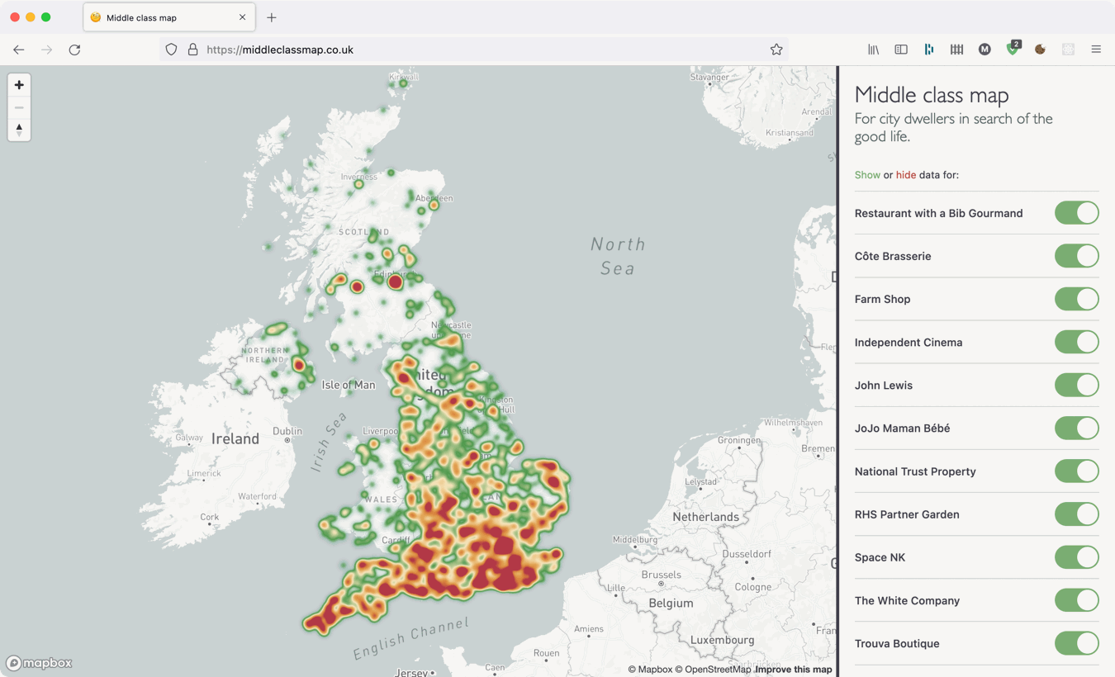
Task: Toggle Space NK data visibility
Action: 1076,557
